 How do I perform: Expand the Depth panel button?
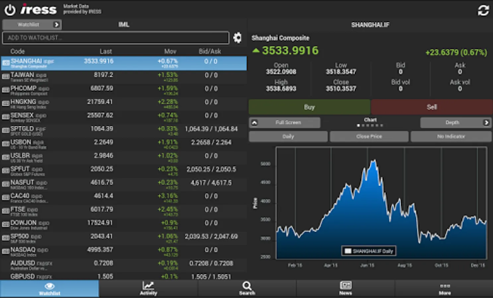click(456, 123)
